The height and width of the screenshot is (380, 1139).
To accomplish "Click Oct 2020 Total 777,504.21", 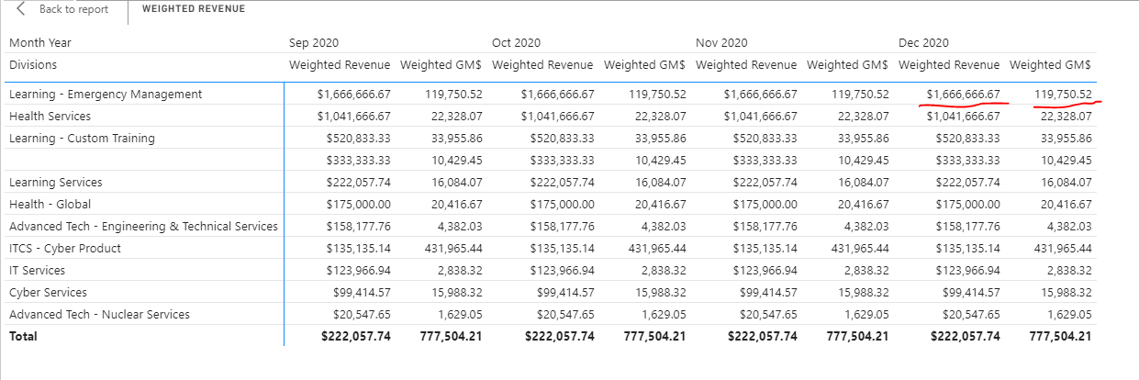I will [x=655, y=337].
